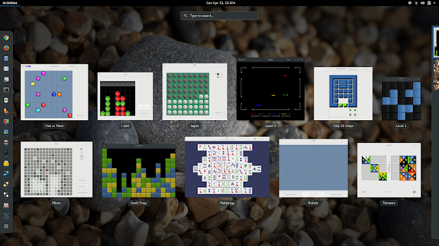The image size is (439, 246).
Task: Open the accessibility menu in top bar
Action: tap(410, 3)
